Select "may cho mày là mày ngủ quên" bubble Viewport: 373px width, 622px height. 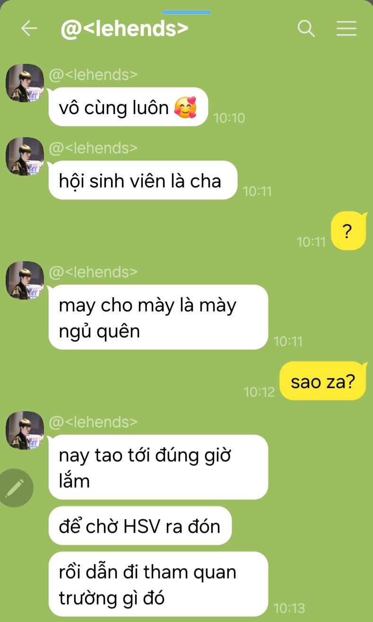coord(158,317)
